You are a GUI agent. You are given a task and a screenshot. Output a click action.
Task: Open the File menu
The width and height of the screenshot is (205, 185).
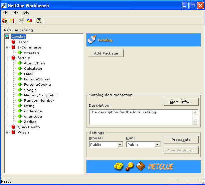(x=5, y=13)
